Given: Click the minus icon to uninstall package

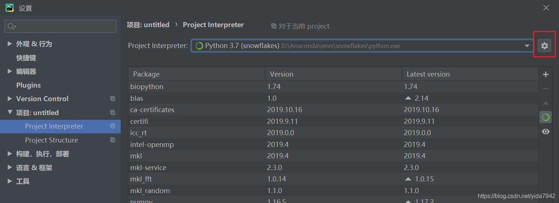Looking at the screenshot, I should click(x=545, y=89).
